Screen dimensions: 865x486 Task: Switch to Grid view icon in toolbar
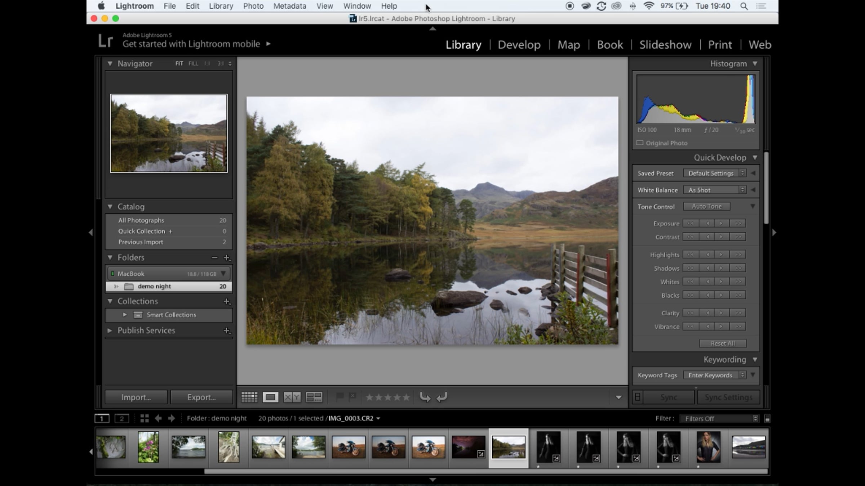coord(249,397)
